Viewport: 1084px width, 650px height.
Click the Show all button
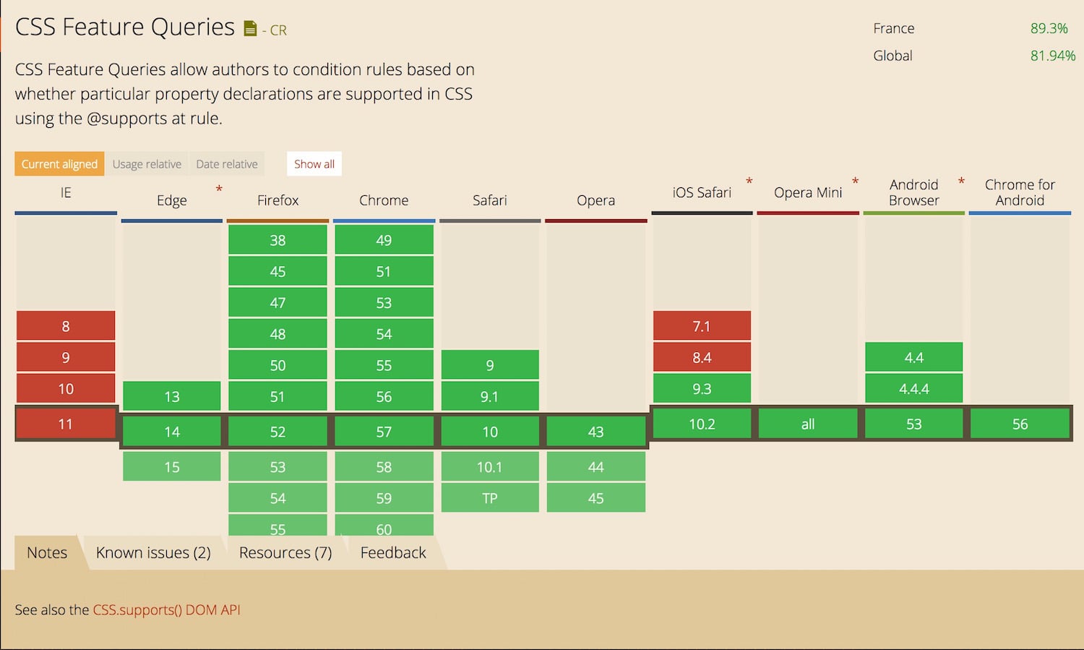pos(314,163)
